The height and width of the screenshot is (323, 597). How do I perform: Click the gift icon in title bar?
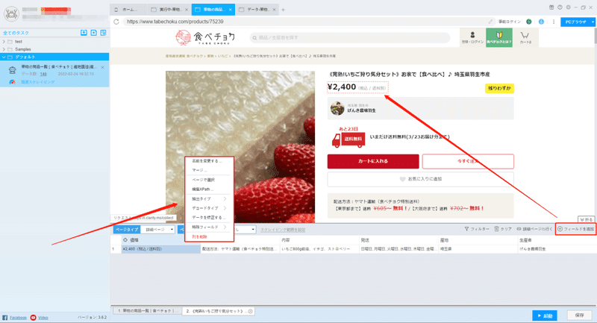(551, 7)
